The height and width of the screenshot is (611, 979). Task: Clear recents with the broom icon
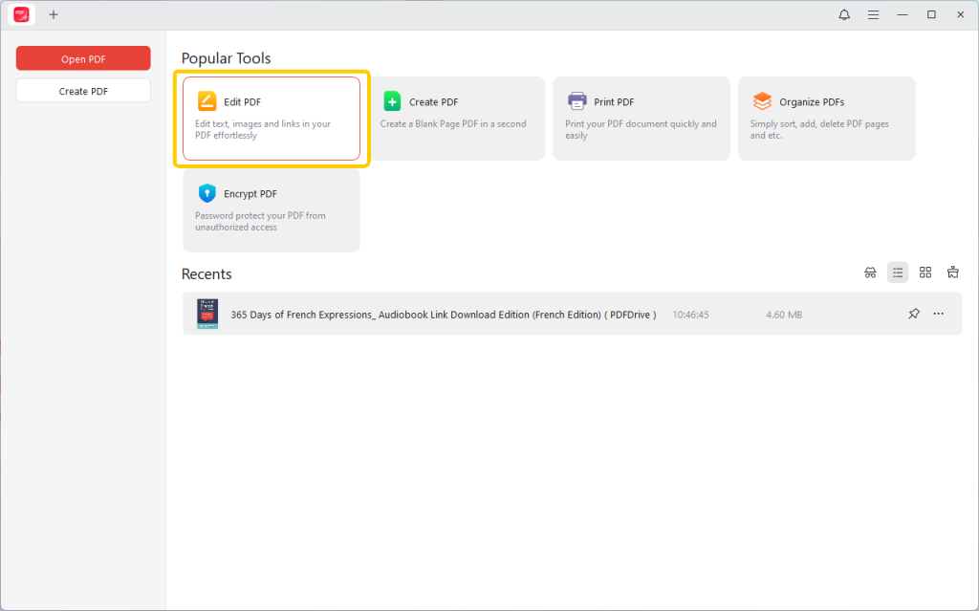click(x=952, y=273)
